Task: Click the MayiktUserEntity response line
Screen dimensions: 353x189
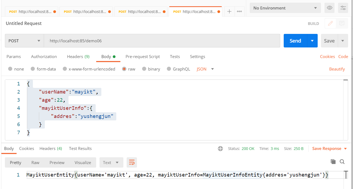Action: [x=177, y=175]
